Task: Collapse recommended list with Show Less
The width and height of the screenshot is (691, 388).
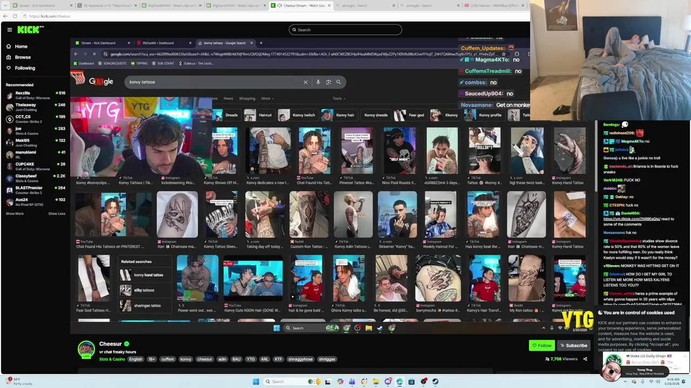Action: (x=57, y=213)
